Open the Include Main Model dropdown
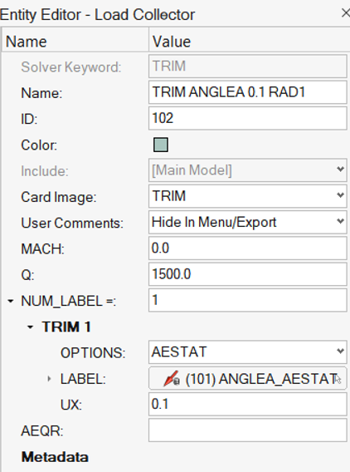The height and width of the screenshot is (472, 350). 248,170
